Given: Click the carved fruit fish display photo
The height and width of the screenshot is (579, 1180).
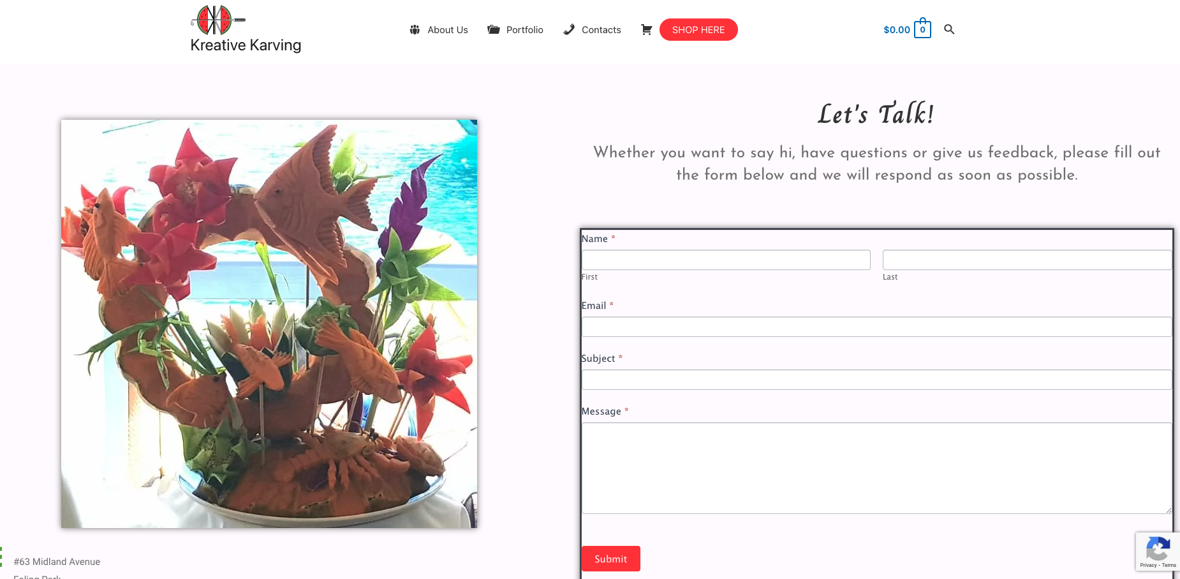Looking at the screenshot, I should pyautogui.click(x=269, y=324).
